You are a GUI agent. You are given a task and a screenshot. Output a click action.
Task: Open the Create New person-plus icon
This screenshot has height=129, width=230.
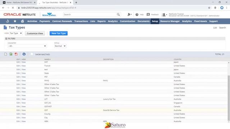click(129, 14)
